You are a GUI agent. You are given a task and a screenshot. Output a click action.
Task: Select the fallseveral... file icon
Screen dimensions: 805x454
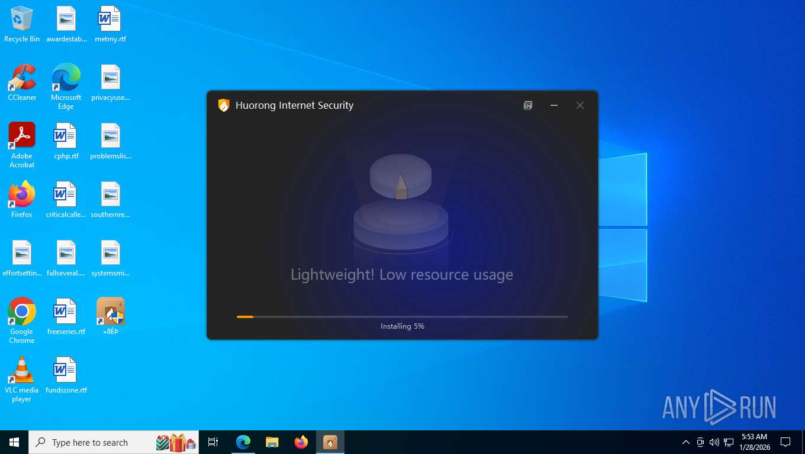(66, 258)
